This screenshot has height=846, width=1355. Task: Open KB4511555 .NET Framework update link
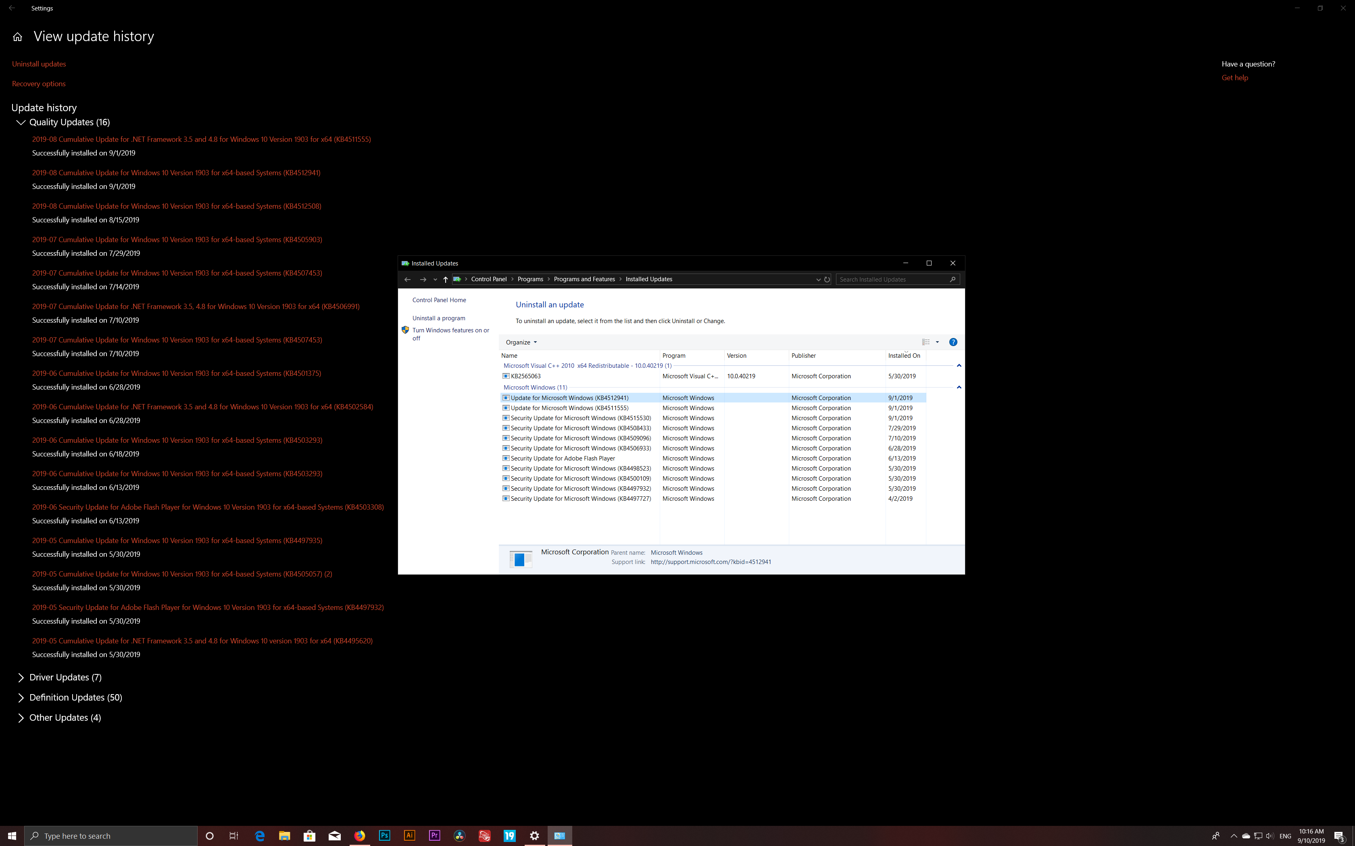(x=202, y=139)
